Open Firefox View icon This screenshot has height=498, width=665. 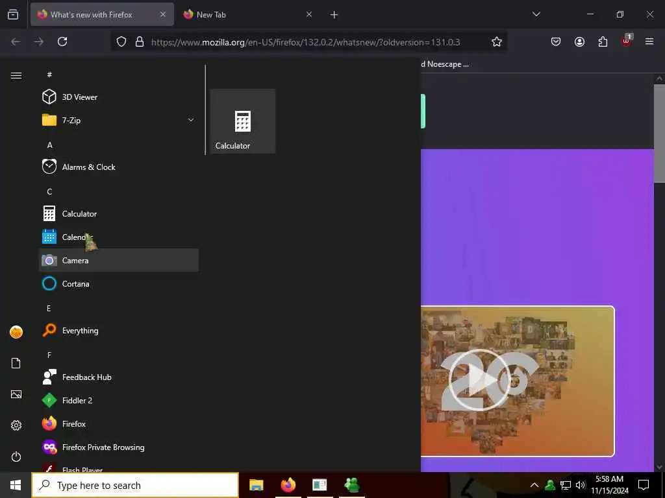(13, 14)
